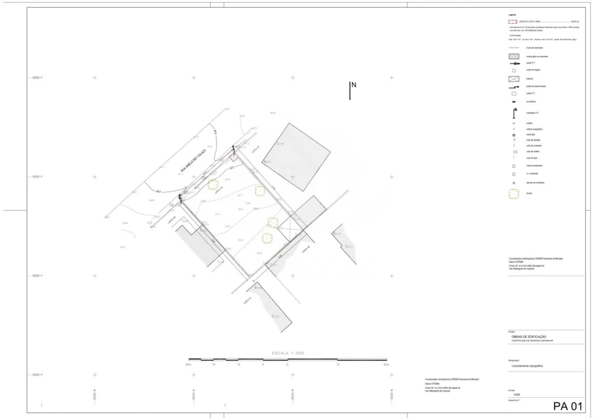This screenshot has height=420, width=594.
Task: Click the P.T. post legend symbol
Action: tap(513, 63)
